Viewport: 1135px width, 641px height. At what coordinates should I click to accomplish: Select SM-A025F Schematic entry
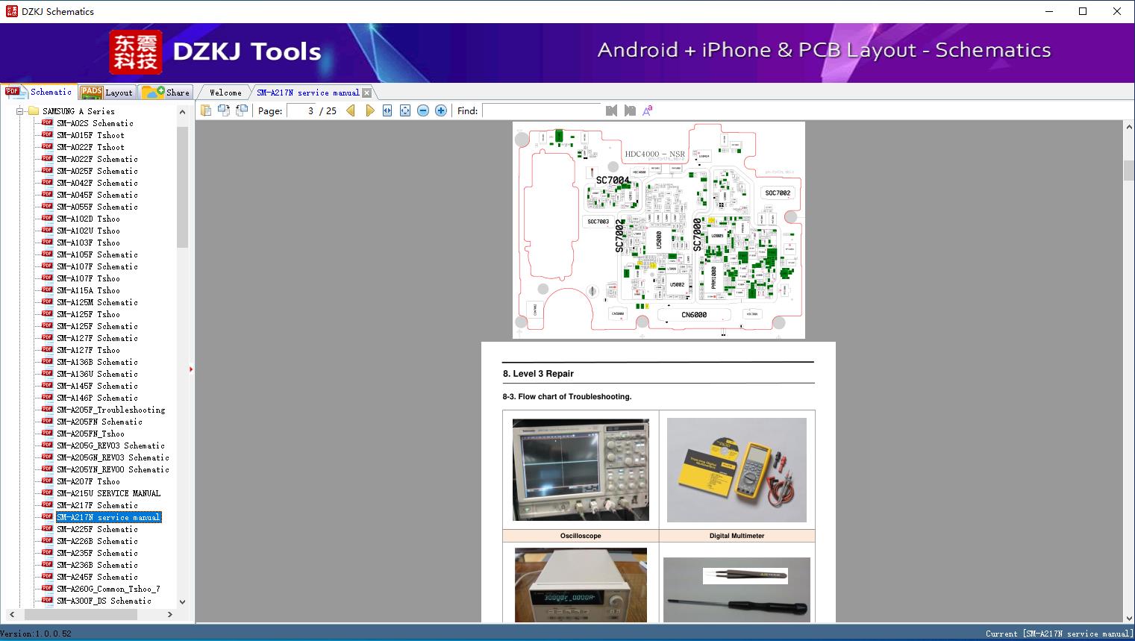[97, 171]
